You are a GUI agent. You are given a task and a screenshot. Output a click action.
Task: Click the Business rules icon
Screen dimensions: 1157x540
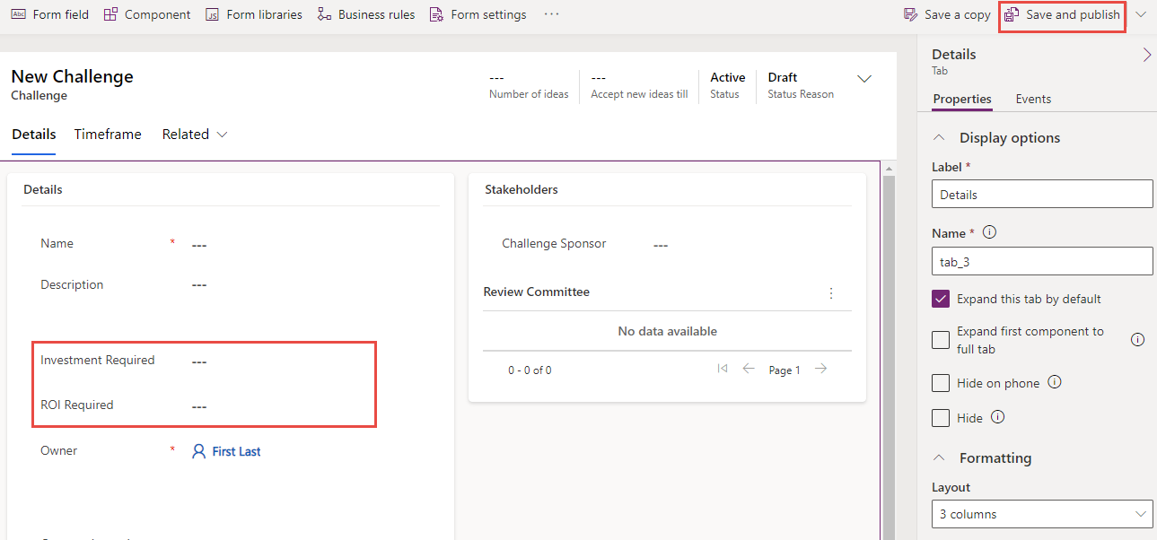click(x=325, y=14)
